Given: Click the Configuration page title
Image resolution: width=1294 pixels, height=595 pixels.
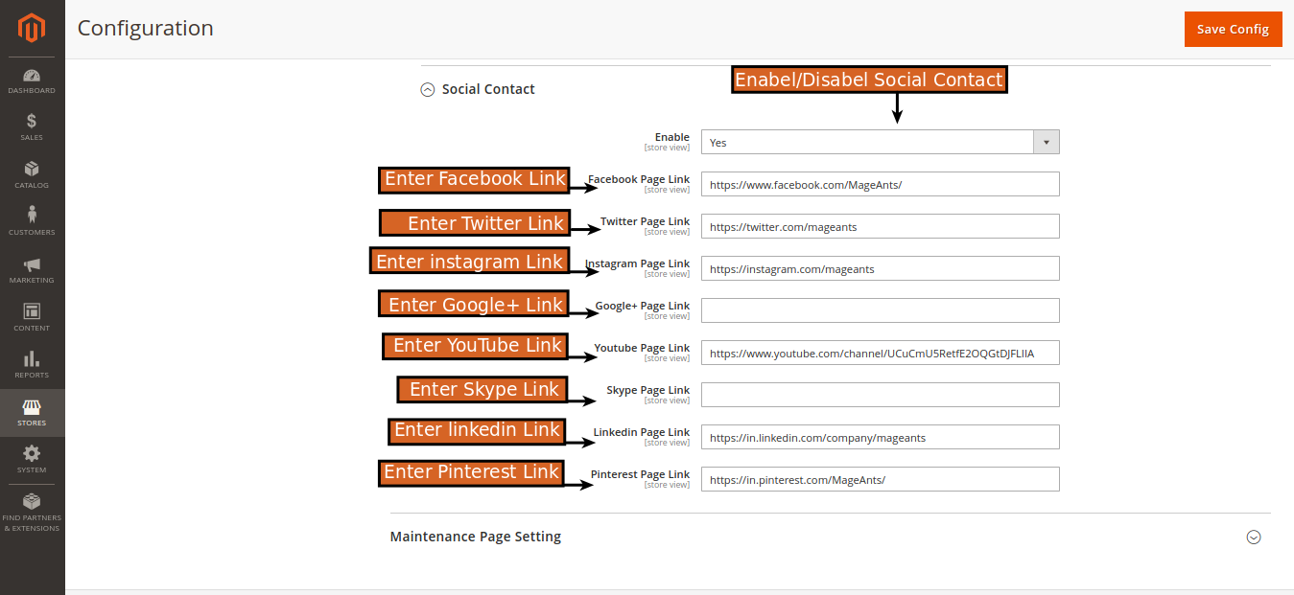Looking at the screenshot, I should [x=146, y=29].
